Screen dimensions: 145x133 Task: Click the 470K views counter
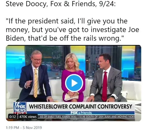(x=28, y=117)
